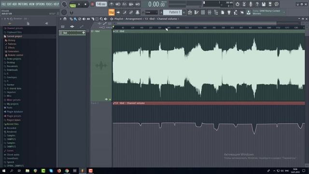Open Windows Start button

(4, 171)
